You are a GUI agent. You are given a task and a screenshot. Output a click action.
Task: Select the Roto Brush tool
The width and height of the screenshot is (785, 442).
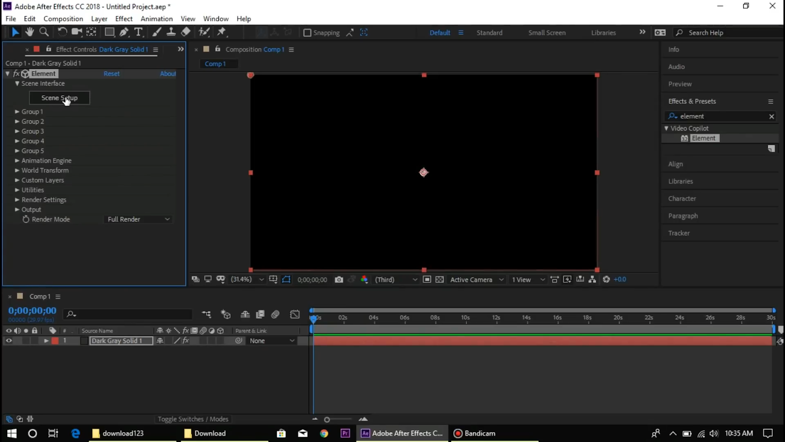coord(204,32)
